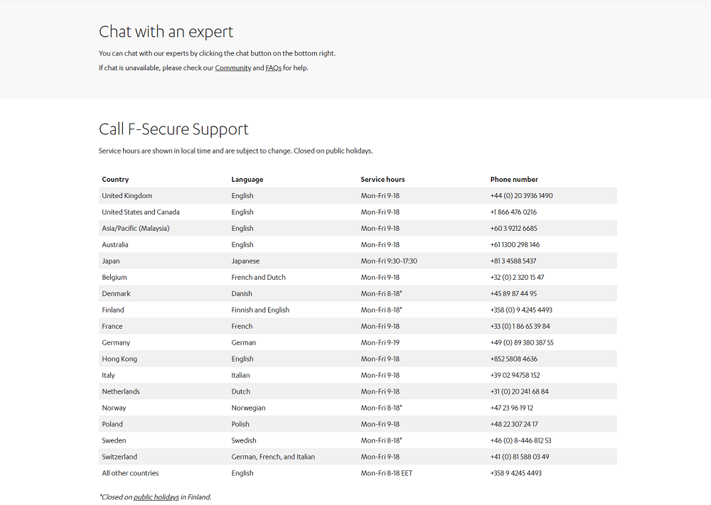Viewport: 711px width, 505px height.
Task: Select the United Kingdom phone number +44 (0) 20 3936 1490
Action: click(x=521, y=195)
